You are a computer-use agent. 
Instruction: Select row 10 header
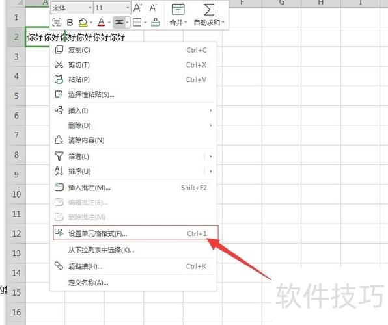16,194
